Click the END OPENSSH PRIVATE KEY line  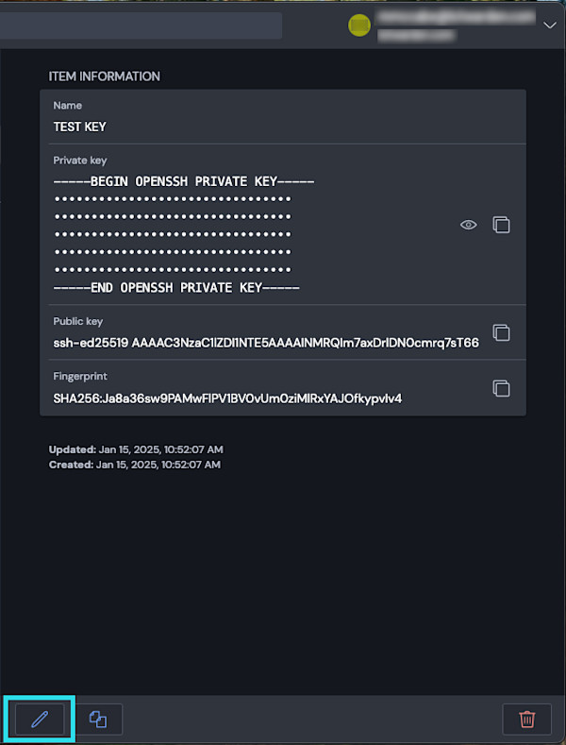coord(176,288)
